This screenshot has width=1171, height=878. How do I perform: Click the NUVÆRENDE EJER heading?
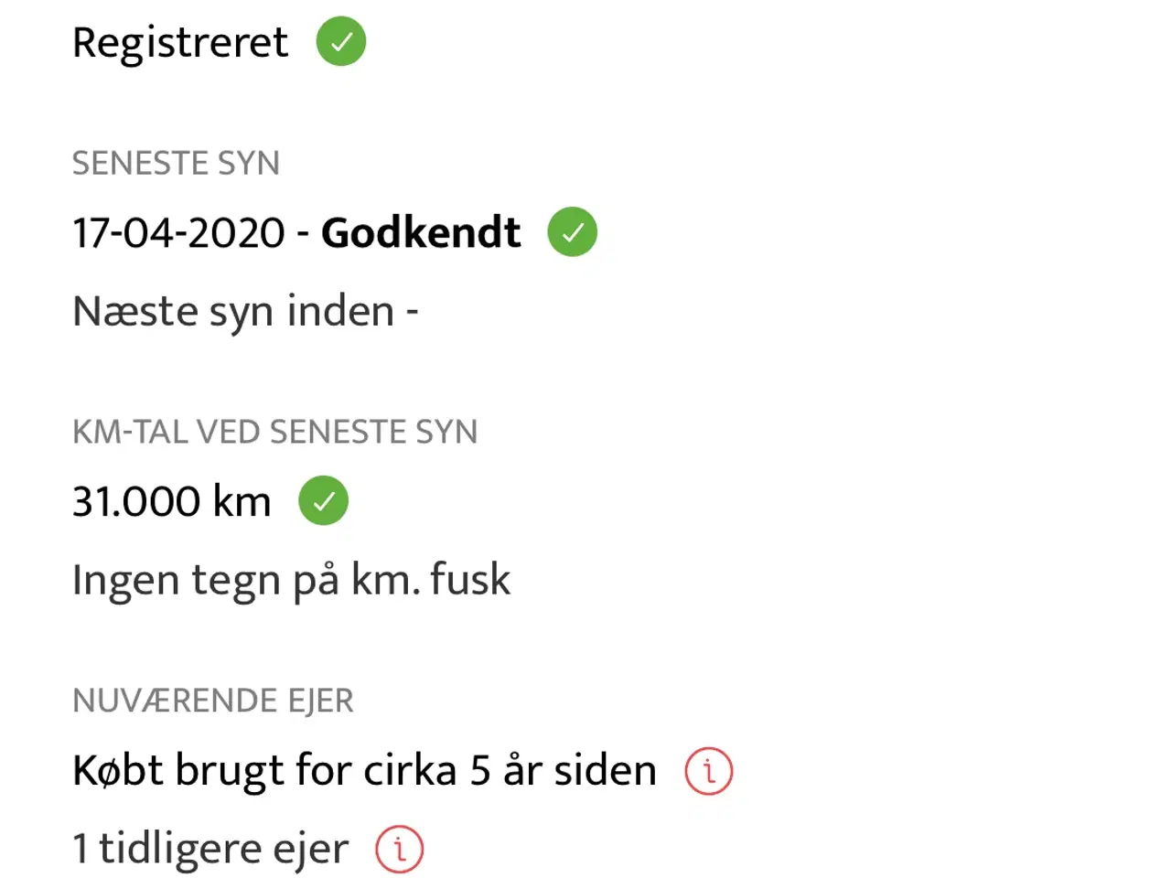[212, 701]
